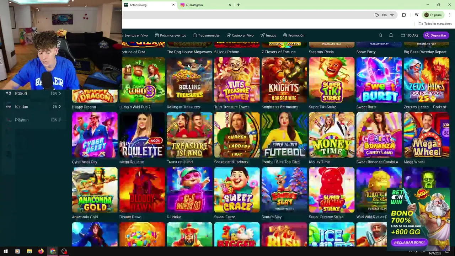Open the Lucky's Wild Pub 2 game

pyautogui.click(x=142, y=80)
